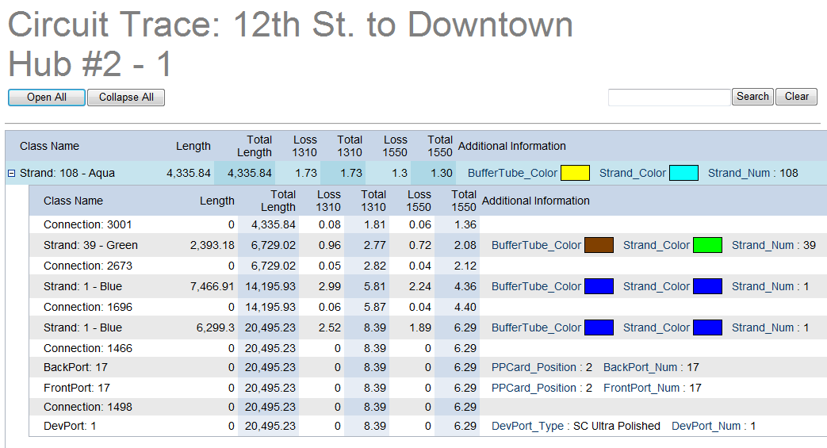The height and width of the screenshot is (448, 827).
Task: Click the Search button
Action: 752,97
